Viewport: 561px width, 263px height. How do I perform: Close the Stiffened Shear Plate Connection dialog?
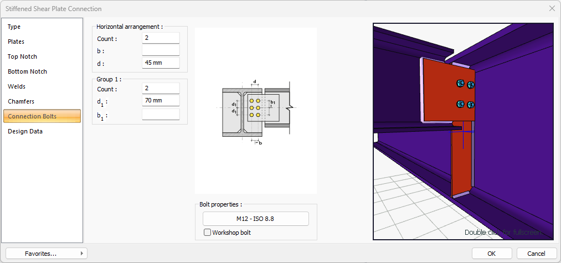[551, 9]
